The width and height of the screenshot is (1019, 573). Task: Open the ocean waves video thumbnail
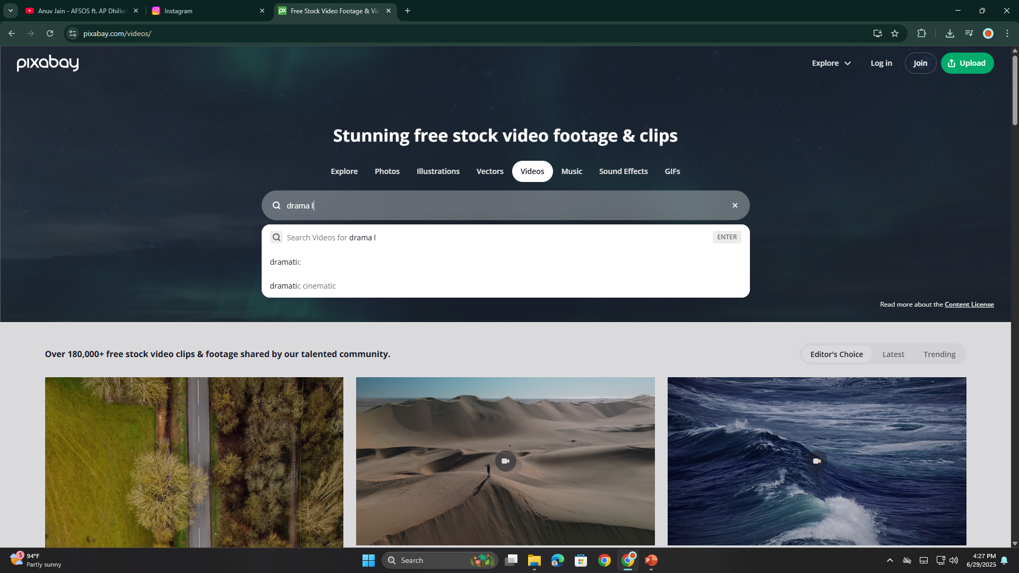point(817,461)
